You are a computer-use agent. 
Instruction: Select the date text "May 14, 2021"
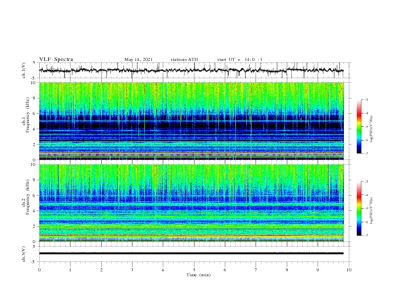(x=138, y=59)
